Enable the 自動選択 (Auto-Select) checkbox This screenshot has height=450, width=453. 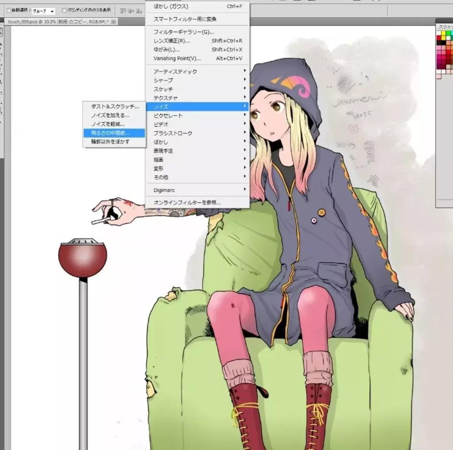8,11
